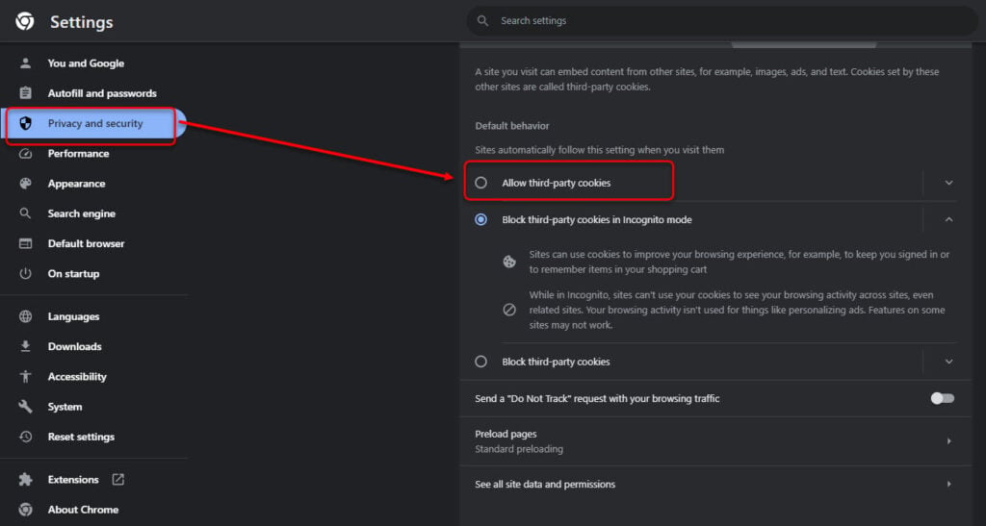Screen dimensions: 986x526
Task: Collapse Block third-party cookies in Incognito details
Action: coord(948,220)
